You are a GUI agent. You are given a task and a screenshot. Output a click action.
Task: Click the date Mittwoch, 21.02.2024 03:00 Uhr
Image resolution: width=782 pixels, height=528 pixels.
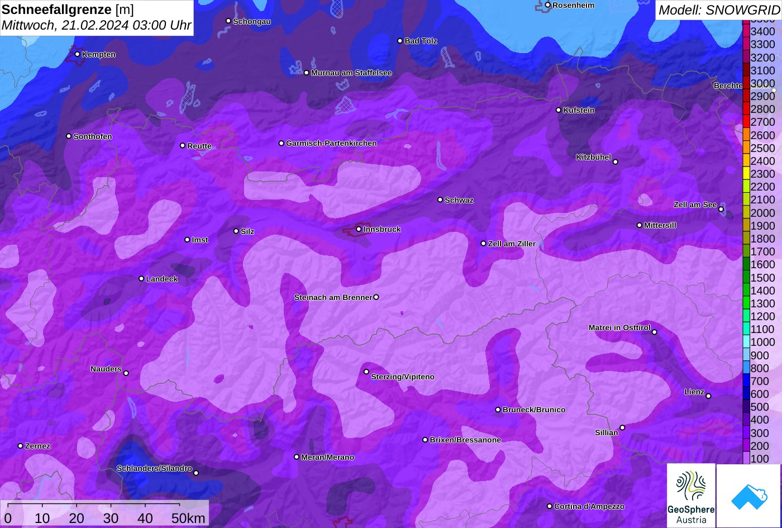pos(97,25)
